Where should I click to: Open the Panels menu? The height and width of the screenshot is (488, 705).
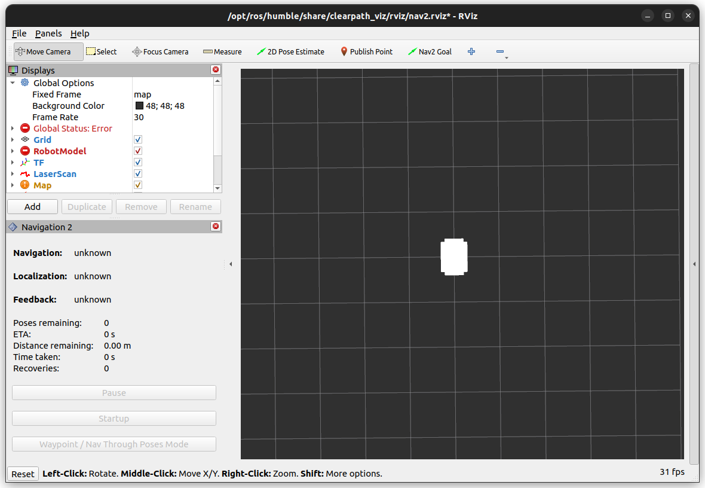48,33
